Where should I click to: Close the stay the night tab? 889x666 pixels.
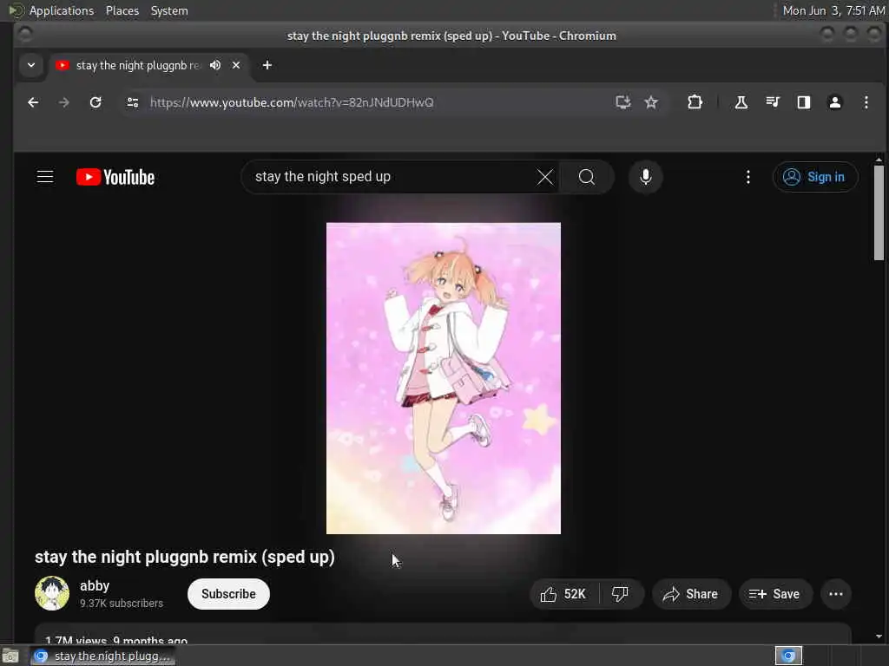(236, 65)
